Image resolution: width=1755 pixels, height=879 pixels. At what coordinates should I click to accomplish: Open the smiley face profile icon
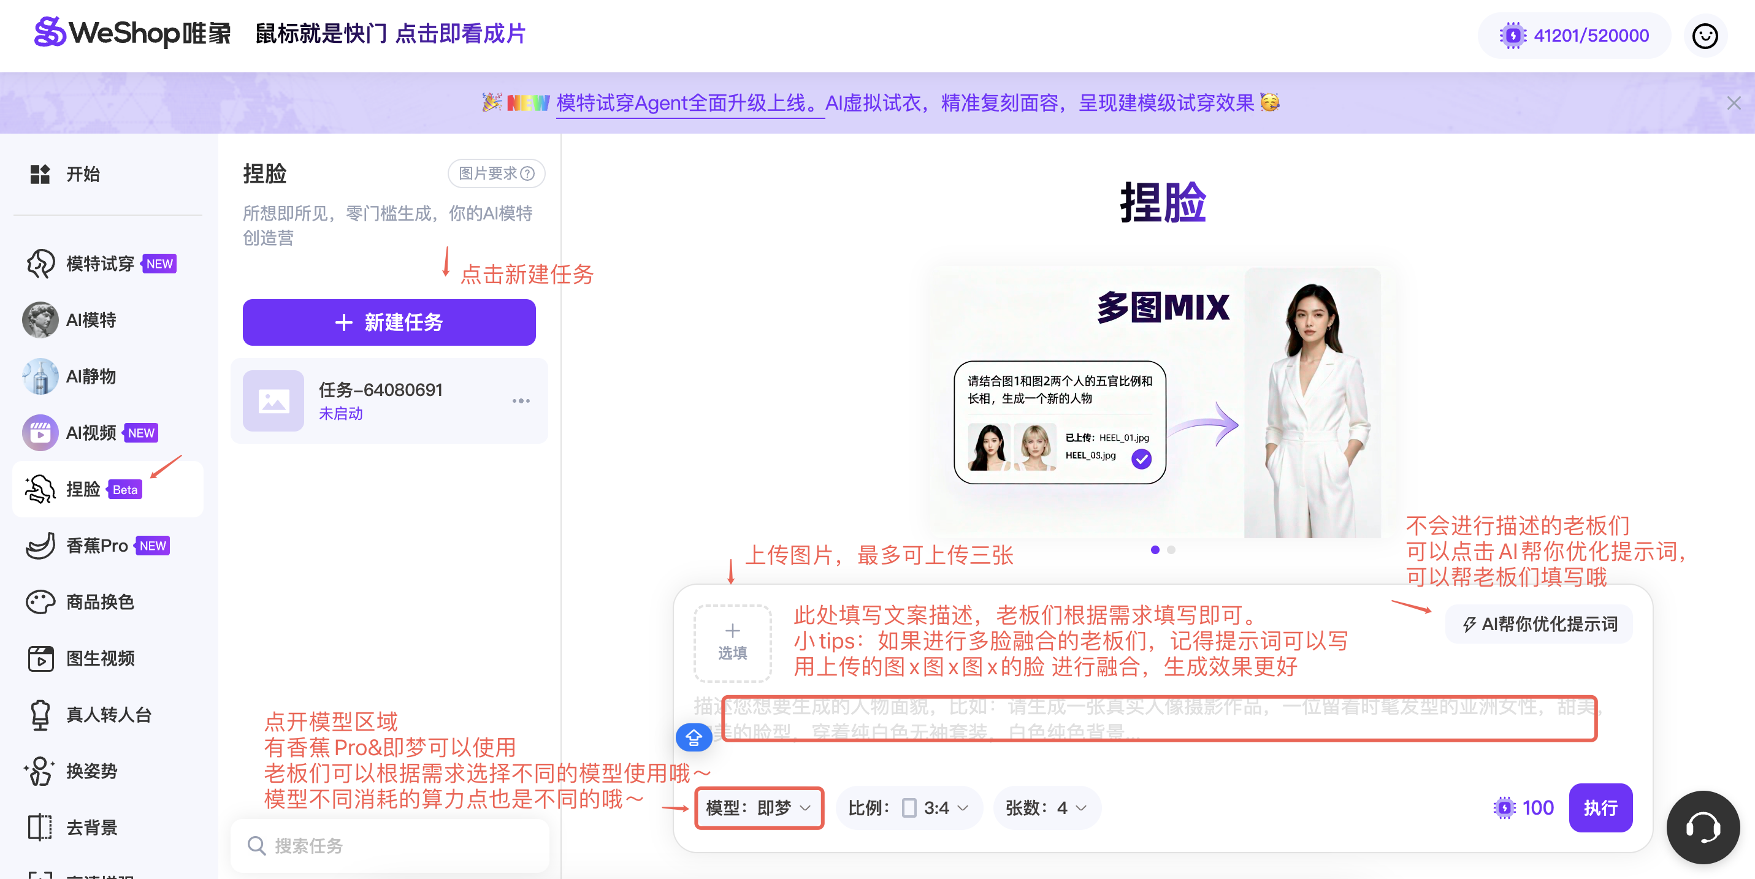pos(1705,36)
